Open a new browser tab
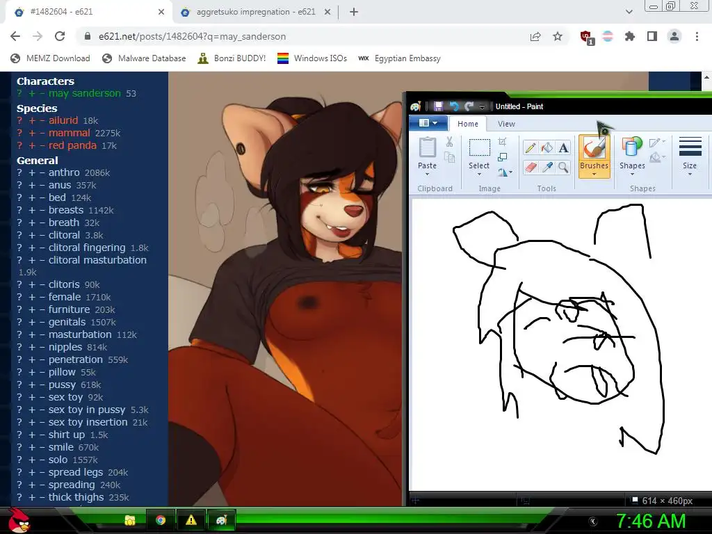The width and height of the screenshot is (712, 534). (x=354, y=12)
